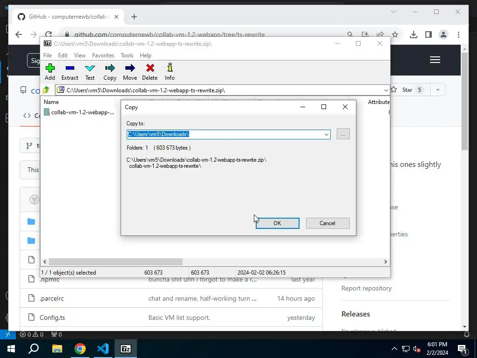
Task: Click Report repository link
Action: (x=366, y=288)
